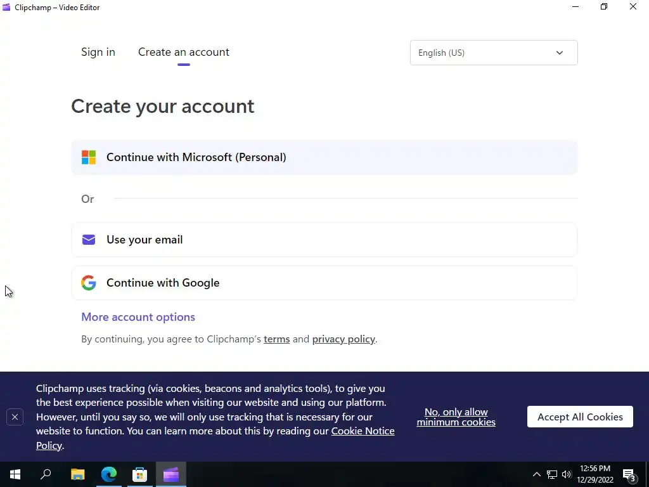The image size is (649, 487).
Task: Open the Windows Start menu
Action: tap(15, 474)
